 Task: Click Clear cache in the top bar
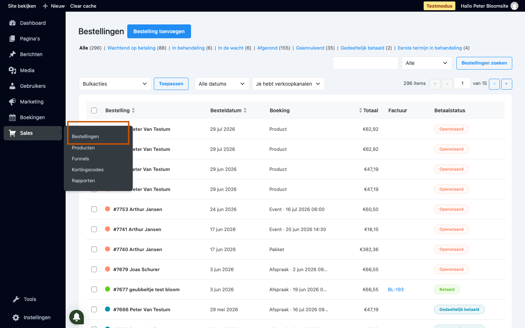tap(83, 6)
